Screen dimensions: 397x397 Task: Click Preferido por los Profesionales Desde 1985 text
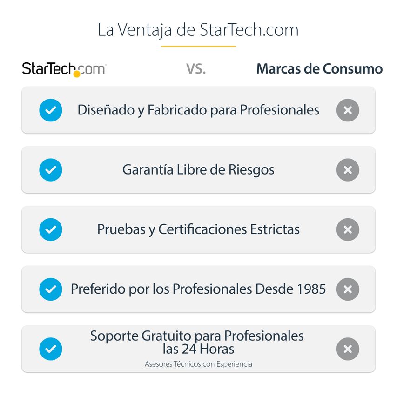coord(198,289)
